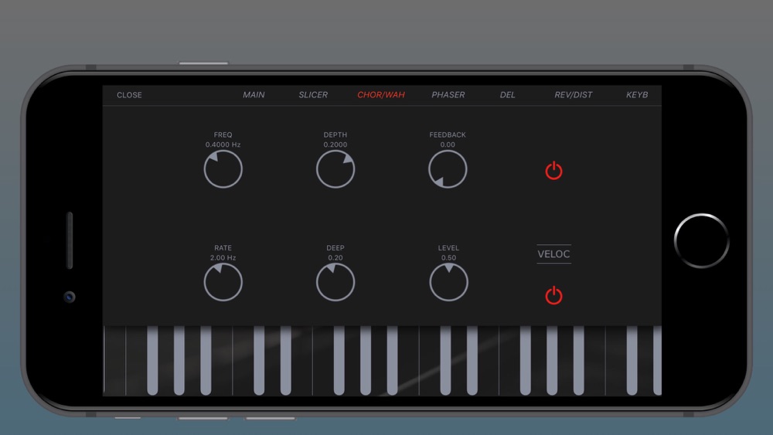Select the CHOR/WAH tab
Screen dimensions: 773x435
pyautogui.click(x=380, y=95)
